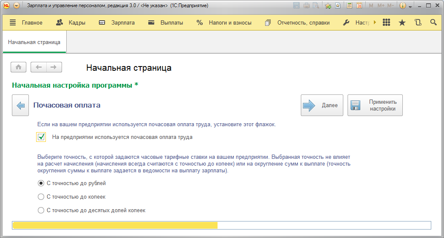Click the Далее button
The width and height of the screenshot is (444, 238).
pos(322,105)
